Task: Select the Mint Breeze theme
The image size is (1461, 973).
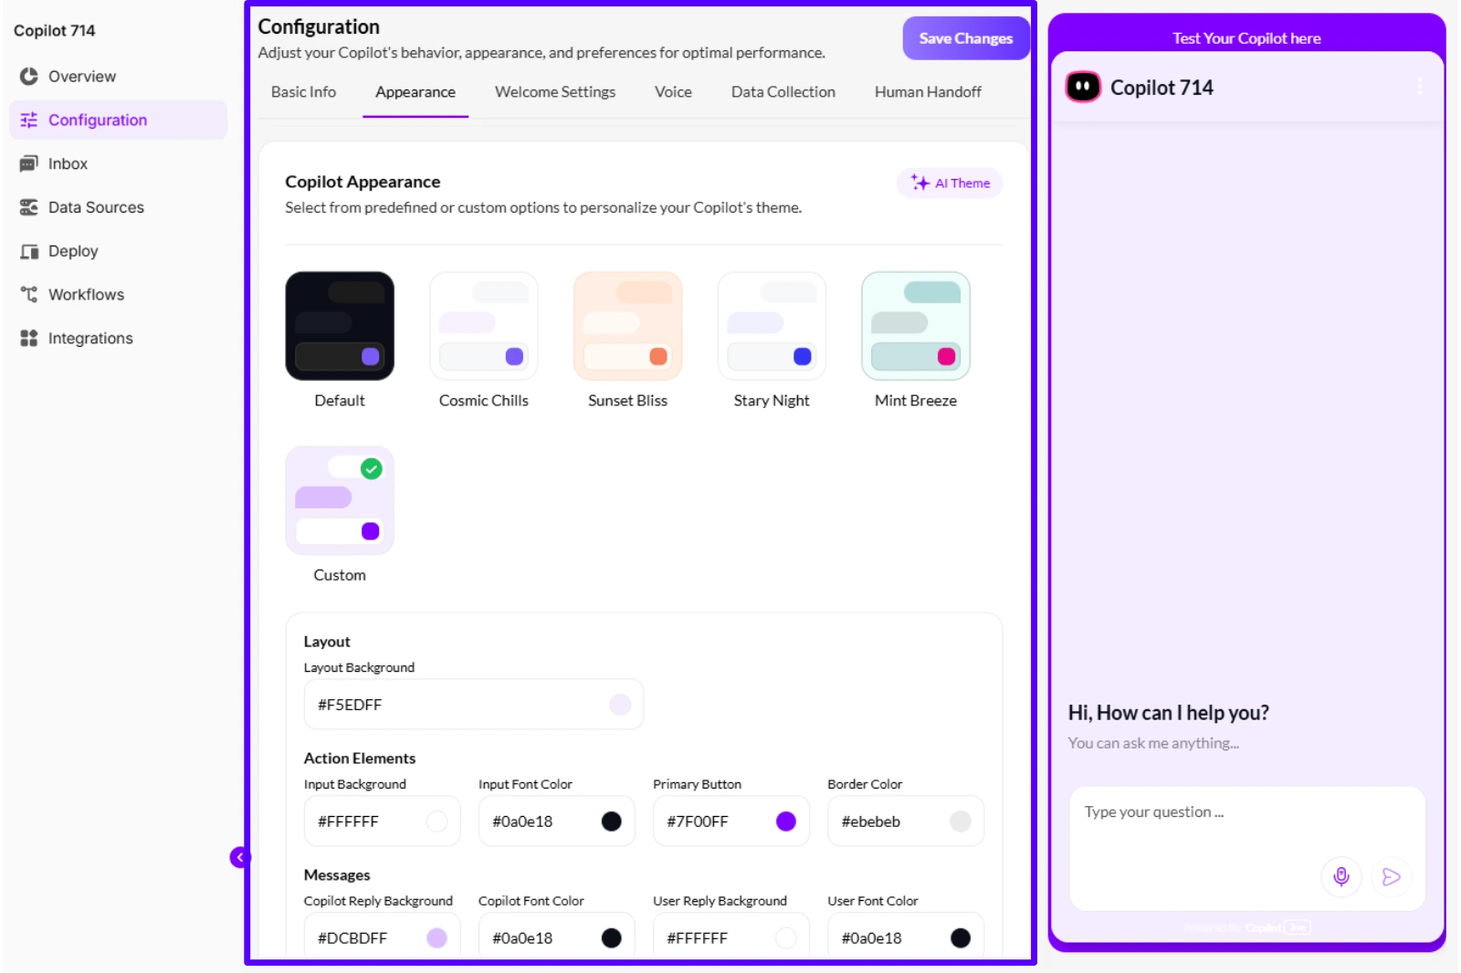Action: (915, 326)
